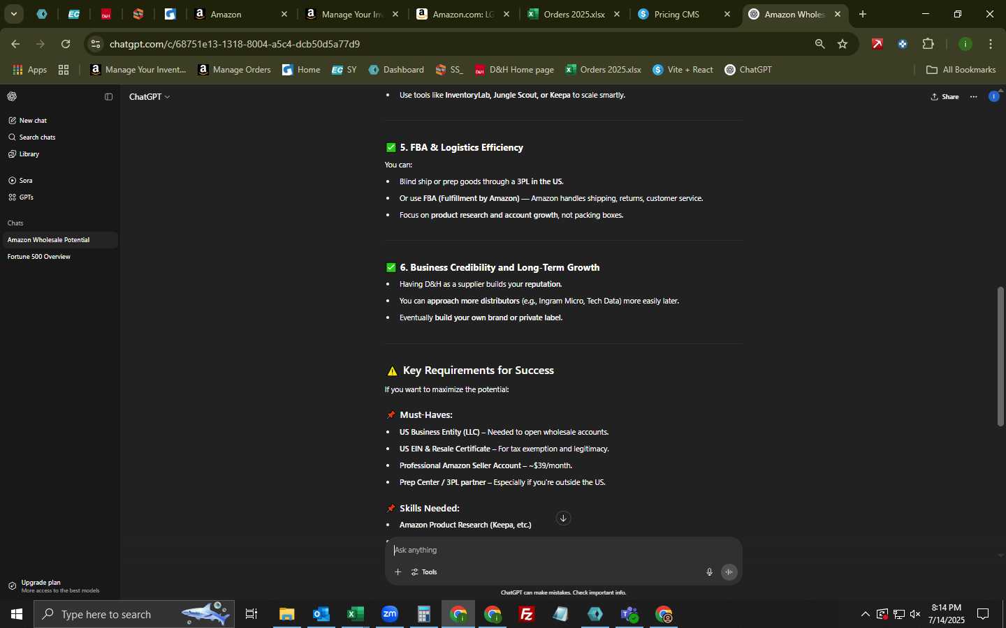View site information icon in address bar

point(96,44)
